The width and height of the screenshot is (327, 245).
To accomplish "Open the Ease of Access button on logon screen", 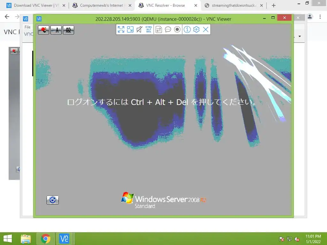I will click(x=53, y=200).
